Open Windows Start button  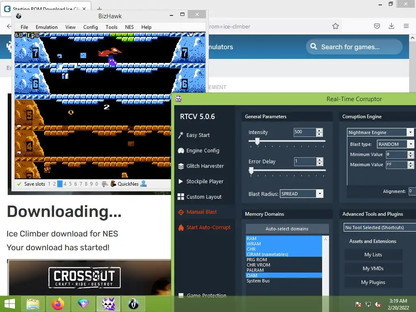point(10,303)
